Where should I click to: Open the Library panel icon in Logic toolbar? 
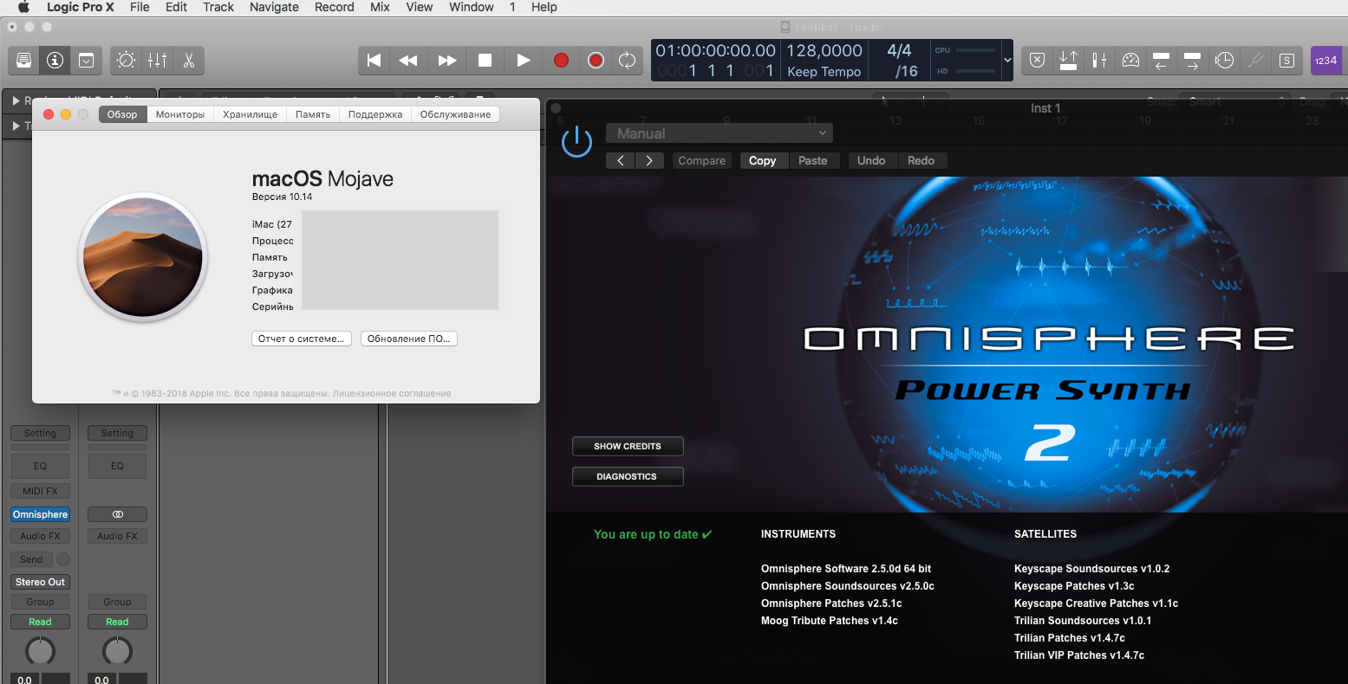pyautogui.click(x=24, y=61)
